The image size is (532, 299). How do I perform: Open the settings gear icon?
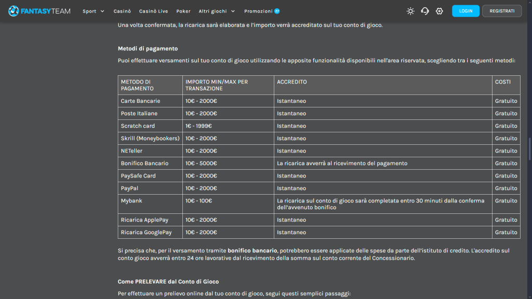439,10
